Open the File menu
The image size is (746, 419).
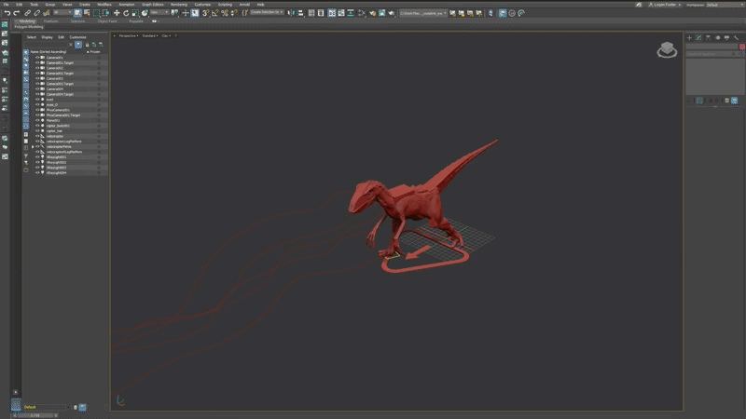(7, 5)
